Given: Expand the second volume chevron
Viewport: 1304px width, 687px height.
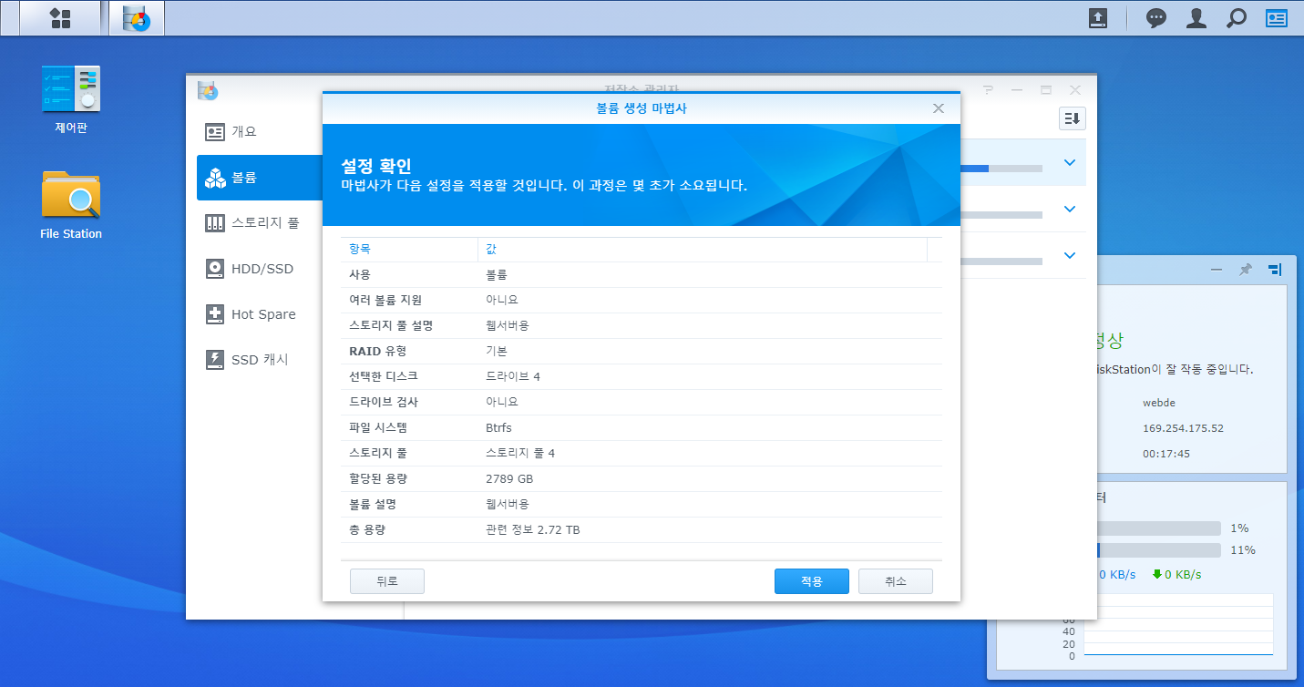Looking at the screenshot, I should [1070, 209].
